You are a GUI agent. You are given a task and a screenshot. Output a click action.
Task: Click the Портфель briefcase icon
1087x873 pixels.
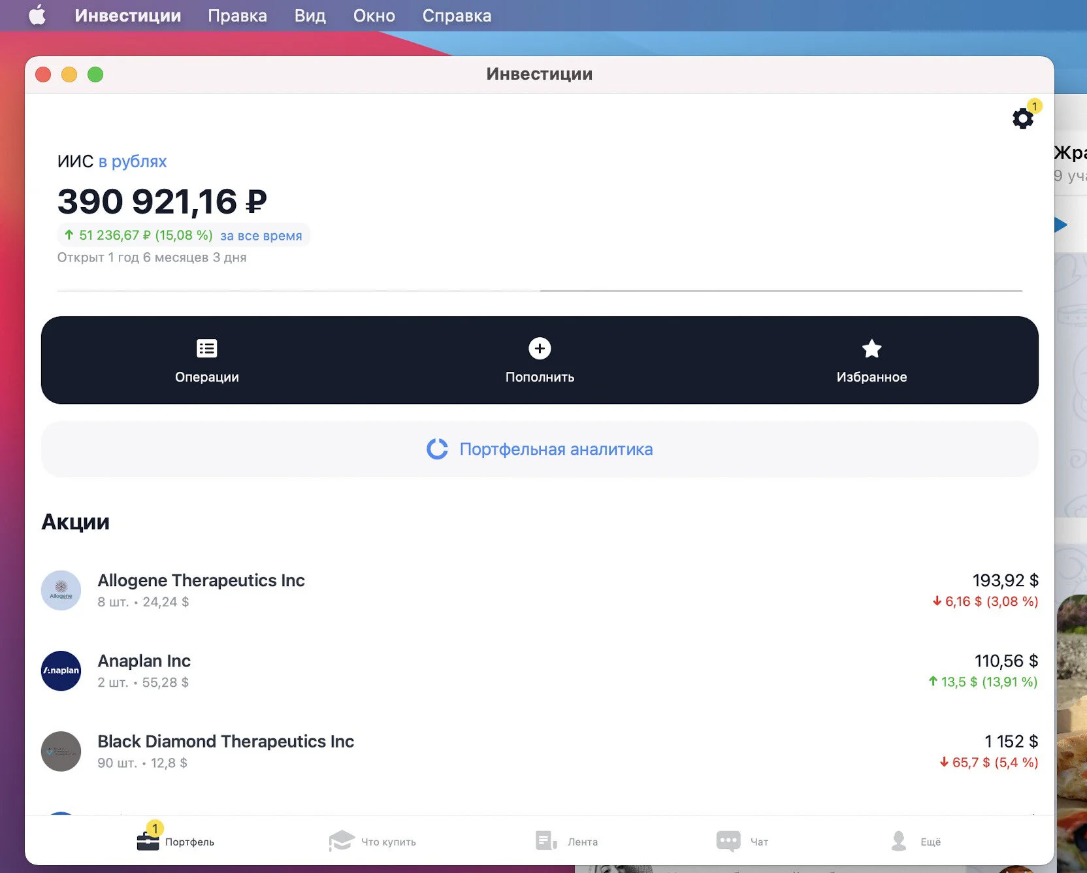[x=148, y=840]
